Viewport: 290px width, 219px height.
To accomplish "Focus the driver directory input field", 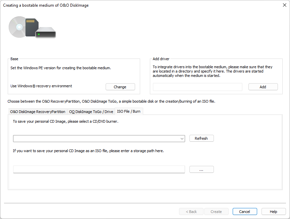I will (x=197, y=87).
